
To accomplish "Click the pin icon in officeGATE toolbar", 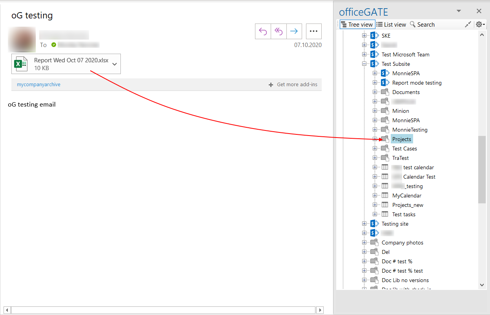I will [468, 24].
